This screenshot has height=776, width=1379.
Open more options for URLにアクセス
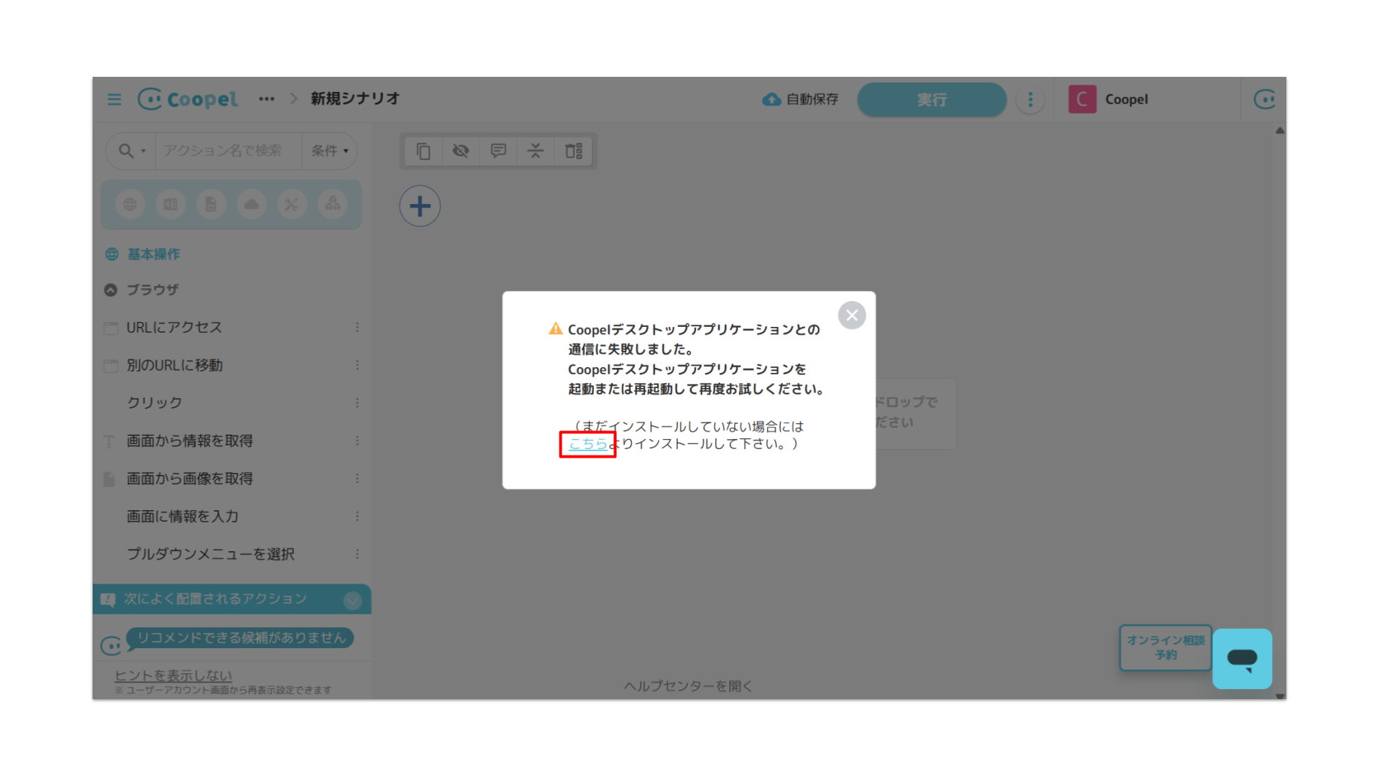point(357,328)
